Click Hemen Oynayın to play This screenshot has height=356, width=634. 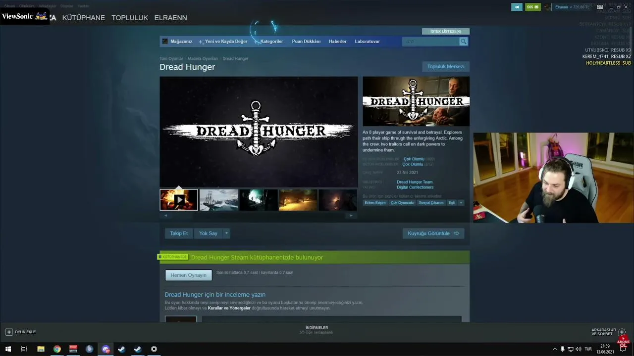188,275
